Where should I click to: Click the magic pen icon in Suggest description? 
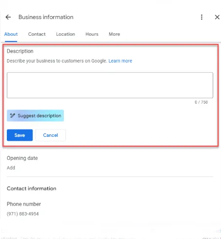click(13, 115)
